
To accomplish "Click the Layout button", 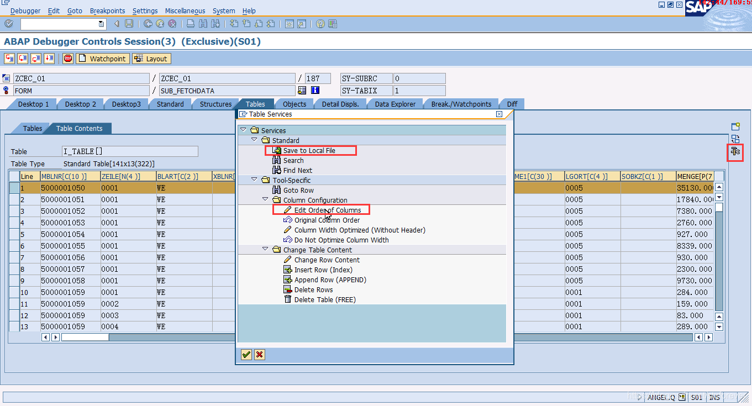I will point(151,59).
